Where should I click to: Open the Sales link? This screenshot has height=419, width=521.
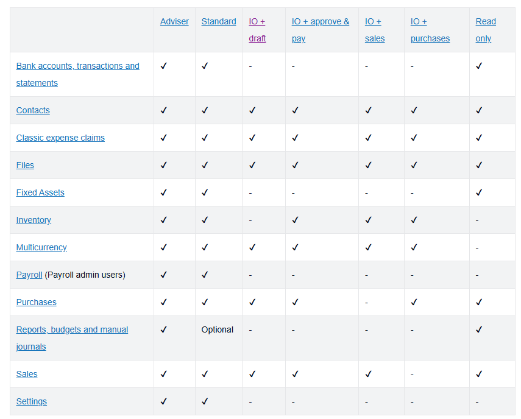click(27, 374)
